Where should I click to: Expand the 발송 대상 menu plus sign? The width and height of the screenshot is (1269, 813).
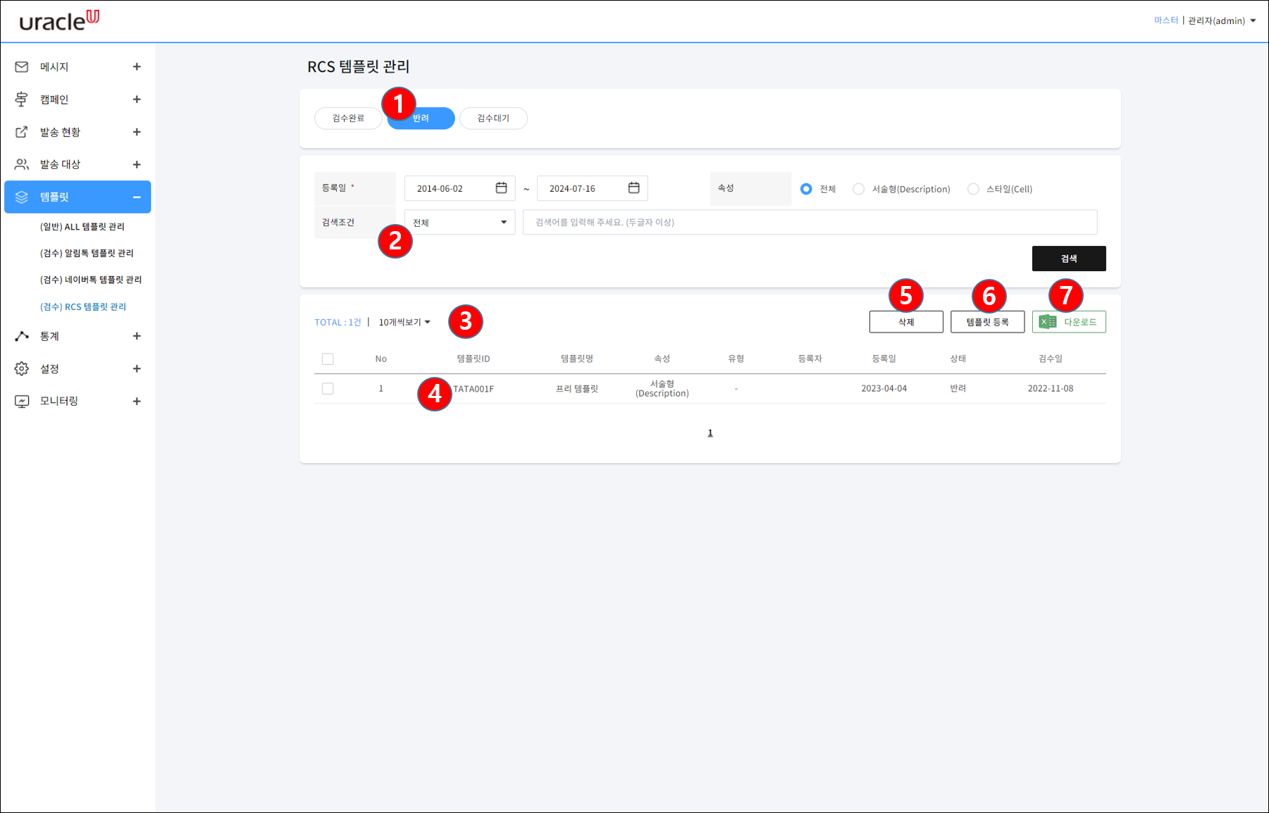pyautogui.click(x=137, y=164)
